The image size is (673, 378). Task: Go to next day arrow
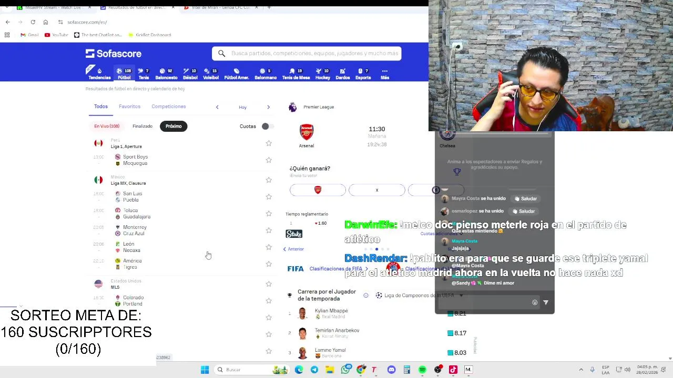[268, 107]
